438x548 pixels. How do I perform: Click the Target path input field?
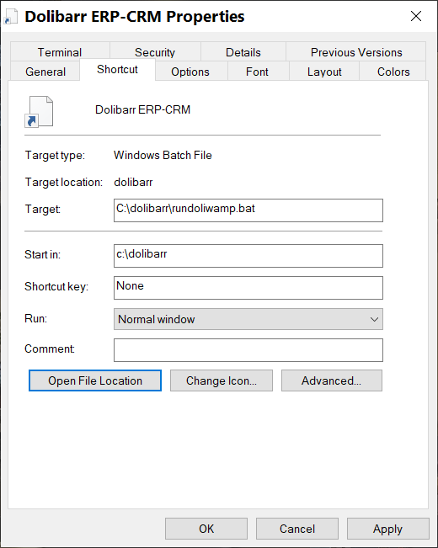[248, 210]
